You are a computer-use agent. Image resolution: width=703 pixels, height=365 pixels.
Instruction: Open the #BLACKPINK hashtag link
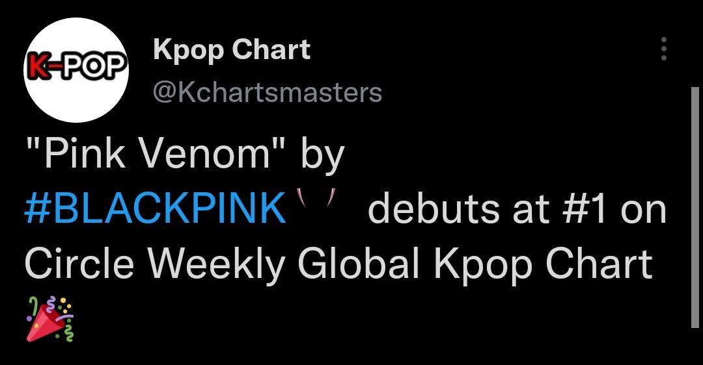pos(155,208)
